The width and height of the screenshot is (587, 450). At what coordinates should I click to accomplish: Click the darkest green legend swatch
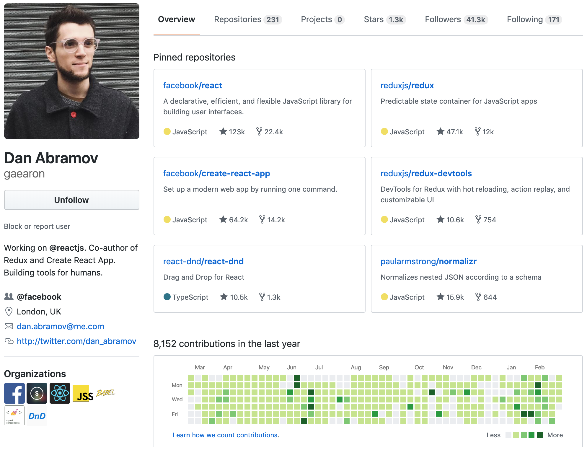(x=540, y=435)
